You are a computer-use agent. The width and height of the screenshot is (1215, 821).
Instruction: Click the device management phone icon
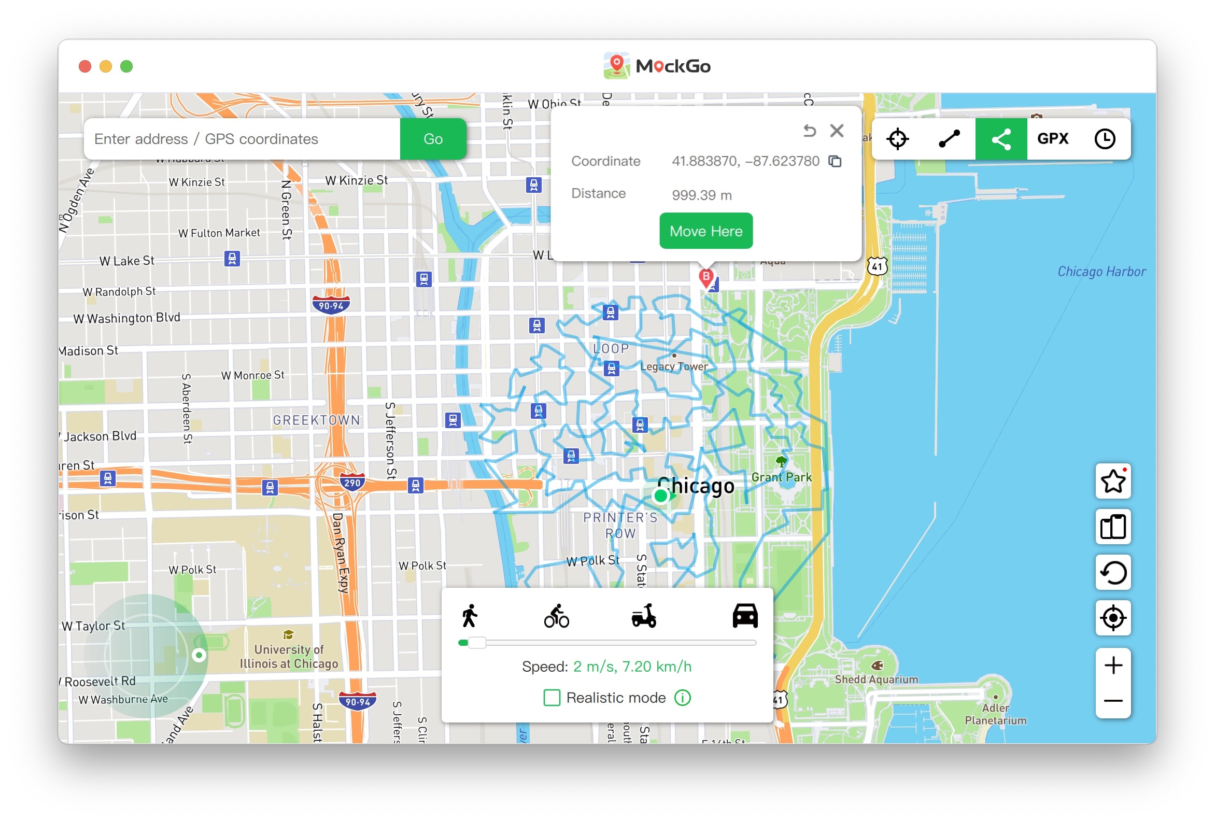(x=1112, y=527)
